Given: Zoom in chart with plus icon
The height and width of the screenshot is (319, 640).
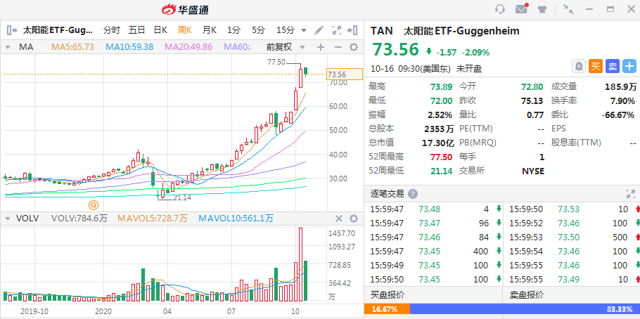Looking at the screenshot, I should click(321, 47).
